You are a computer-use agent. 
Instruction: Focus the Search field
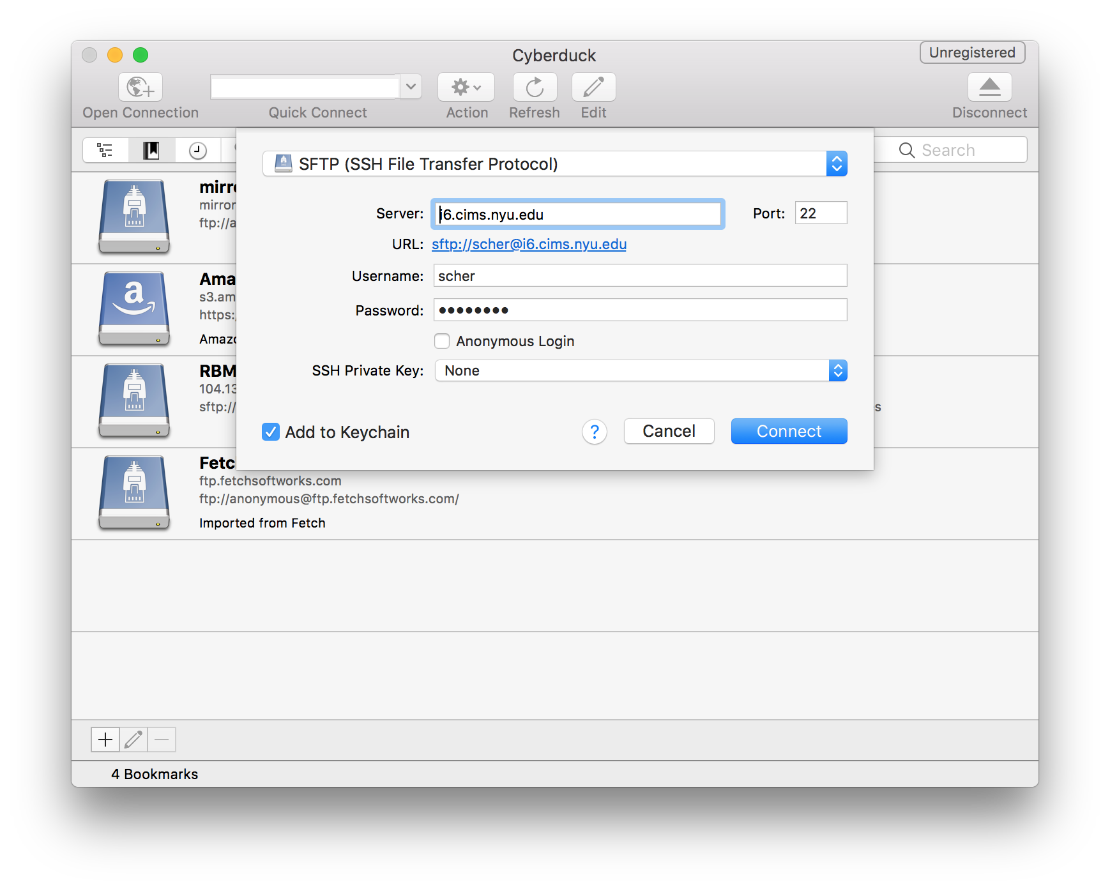tap(950, 150)
